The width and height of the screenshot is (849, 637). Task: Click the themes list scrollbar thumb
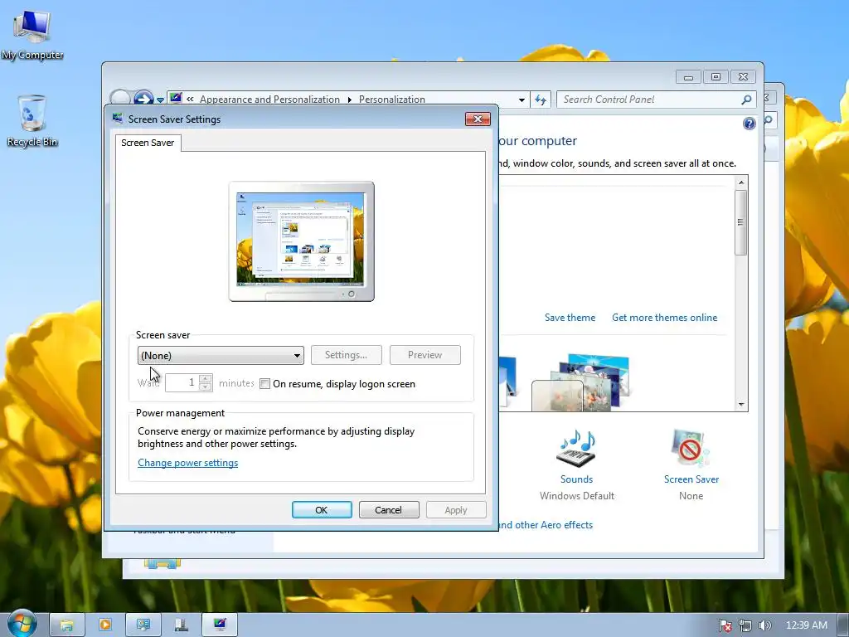pyautogui.click(x=740, y=222)
